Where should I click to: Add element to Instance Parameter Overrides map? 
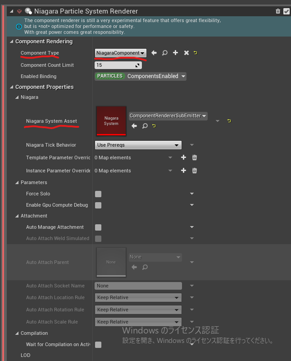183,171
